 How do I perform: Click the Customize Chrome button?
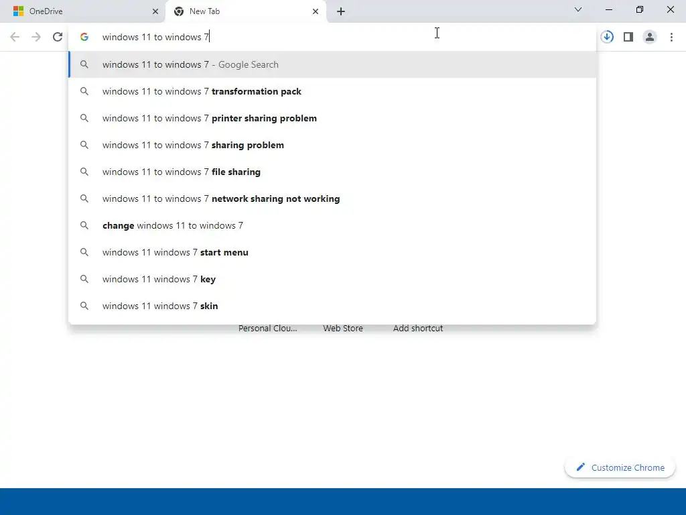click(620, 467)
